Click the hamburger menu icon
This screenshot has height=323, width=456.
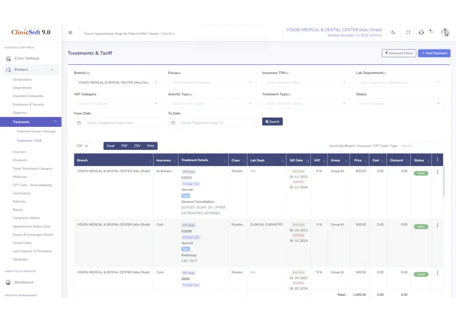[x=70, y=33]
